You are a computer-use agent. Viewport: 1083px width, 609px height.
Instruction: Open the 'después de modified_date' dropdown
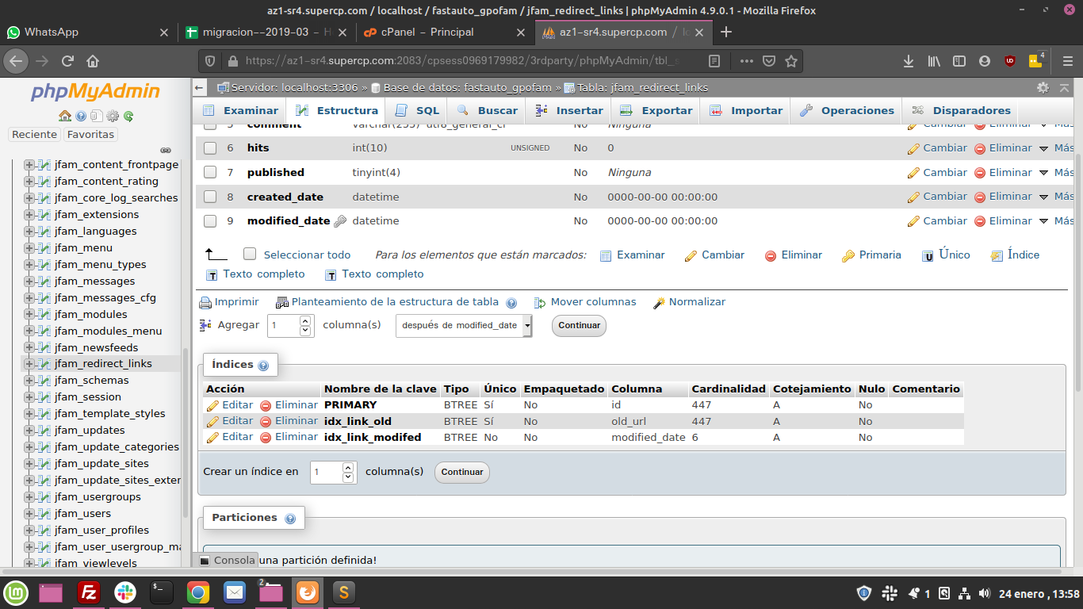pos(464,325)
